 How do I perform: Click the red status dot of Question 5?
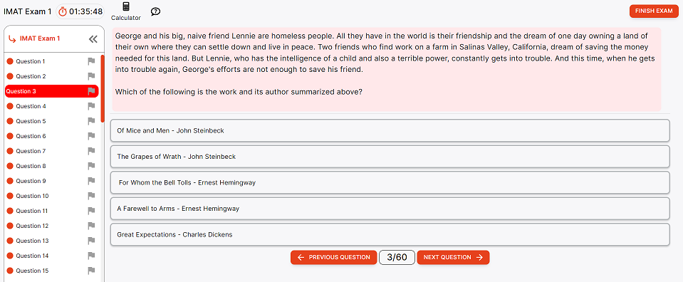(x=10, y=121)
